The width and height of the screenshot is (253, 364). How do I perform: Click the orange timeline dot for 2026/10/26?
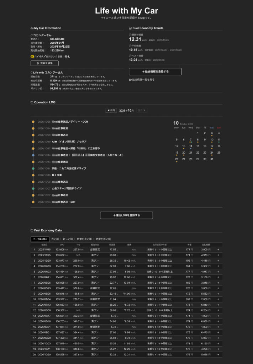click(33, 122)
